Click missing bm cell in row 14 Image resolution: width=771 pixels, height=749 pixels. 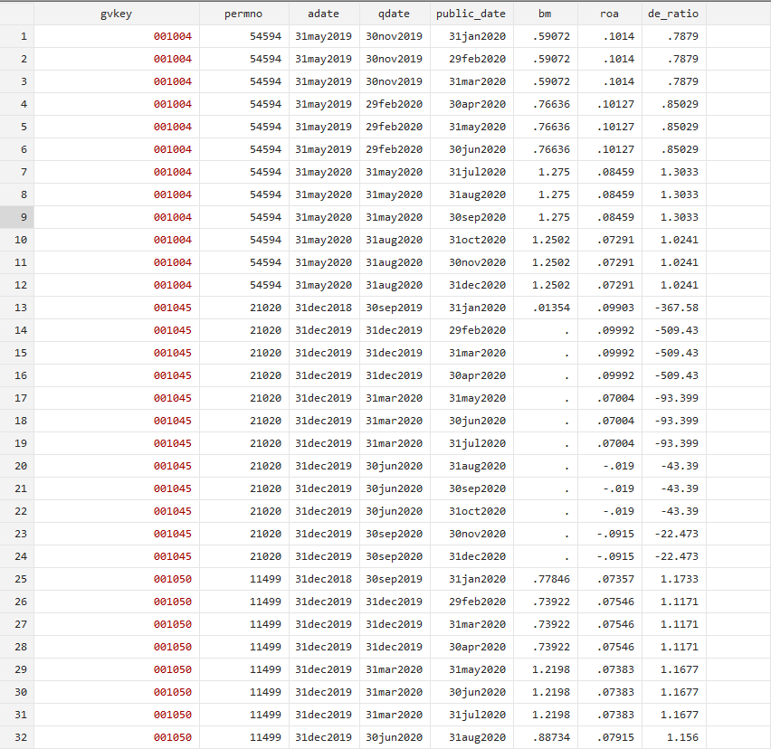click(x=546, y=330)
